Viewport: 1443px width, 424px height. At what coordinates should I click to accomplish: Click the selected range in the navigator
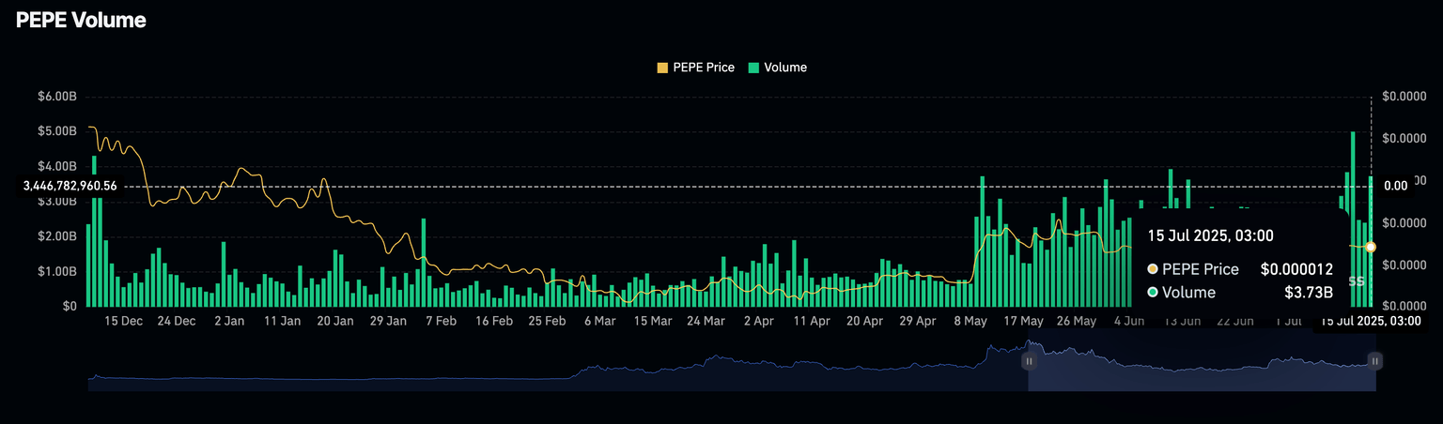tap(1202, 371)
